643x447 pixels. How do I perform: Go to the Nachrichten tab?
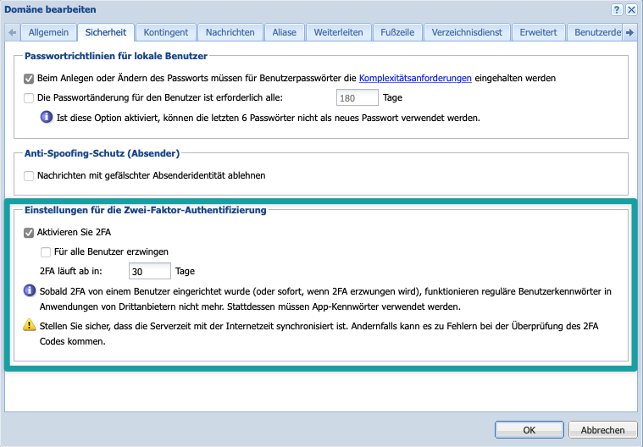230,32
